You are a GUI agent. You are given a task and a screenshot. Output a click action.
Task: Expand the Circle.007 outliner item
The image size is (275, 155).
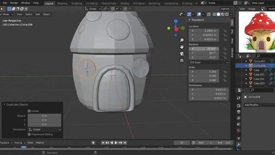pos(246,61)
